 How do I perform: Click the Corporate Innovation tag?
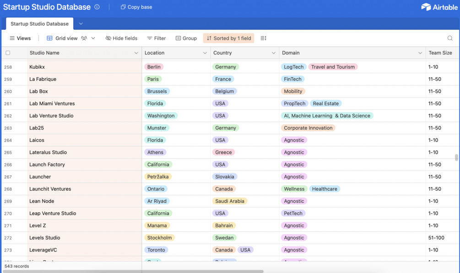308,128
